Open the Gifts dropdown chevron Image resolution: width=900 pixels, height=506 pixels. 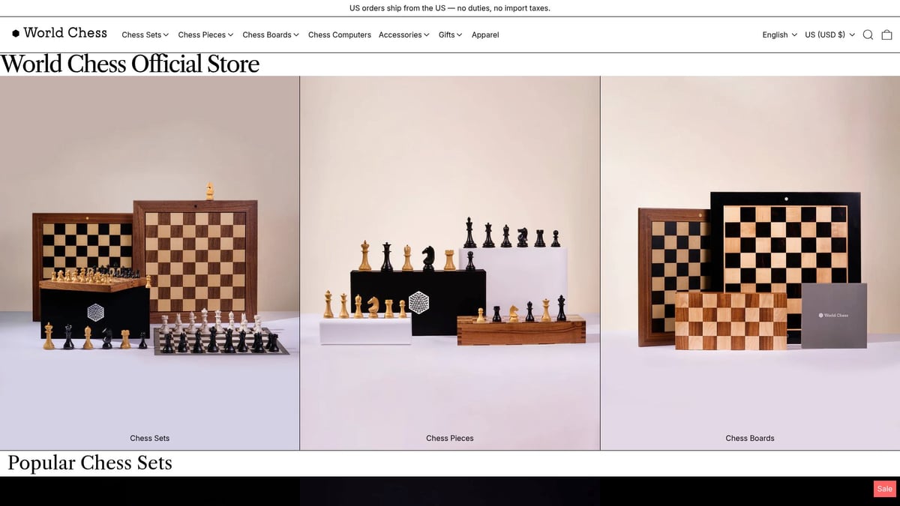coord(459,34)
